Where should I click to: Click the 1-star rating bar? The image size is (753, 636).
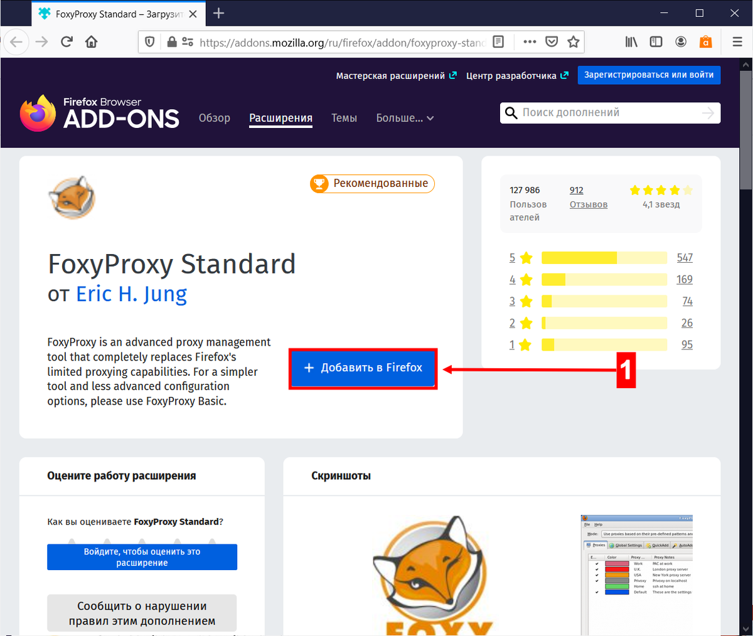pos(604,344)
